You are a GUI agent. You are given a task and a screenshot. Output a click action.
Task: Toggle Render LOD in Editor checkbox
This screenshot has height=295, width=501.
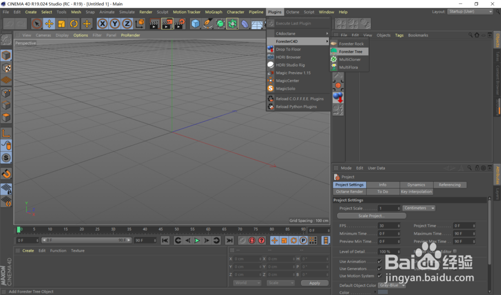tap(455, 251)
